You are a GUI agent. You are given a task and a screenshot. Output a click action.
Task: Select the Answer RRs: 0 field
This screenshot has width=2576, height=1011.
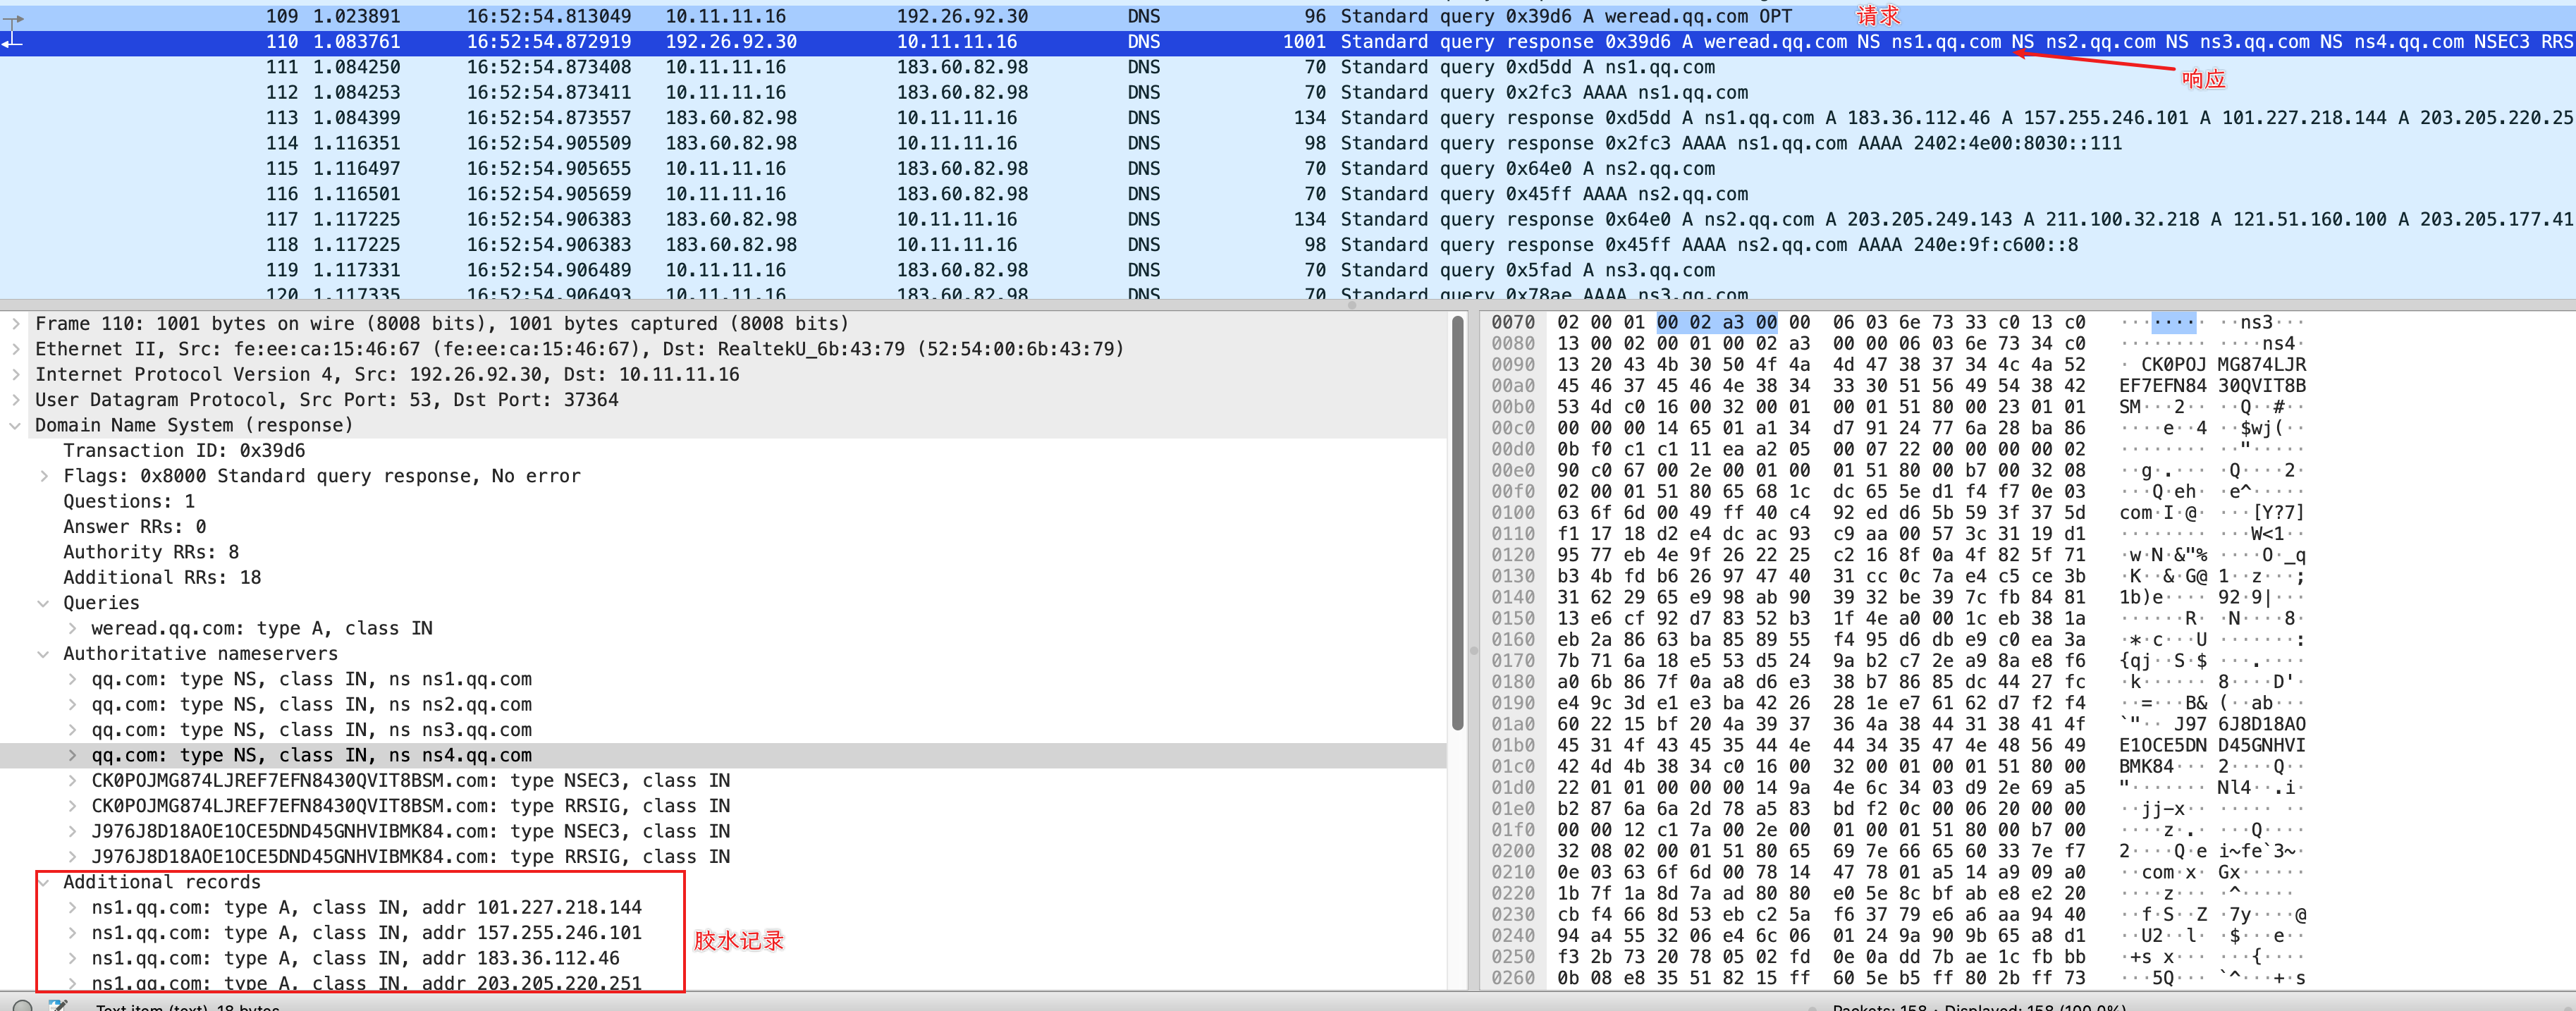[x=135, y=527]
